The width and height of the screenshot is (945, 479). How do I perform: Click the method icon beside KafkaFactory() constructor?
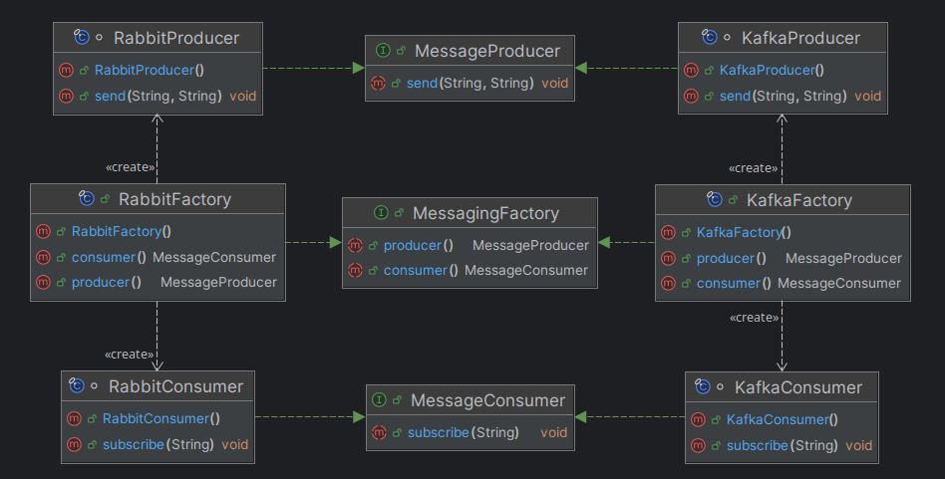[668, 233]
